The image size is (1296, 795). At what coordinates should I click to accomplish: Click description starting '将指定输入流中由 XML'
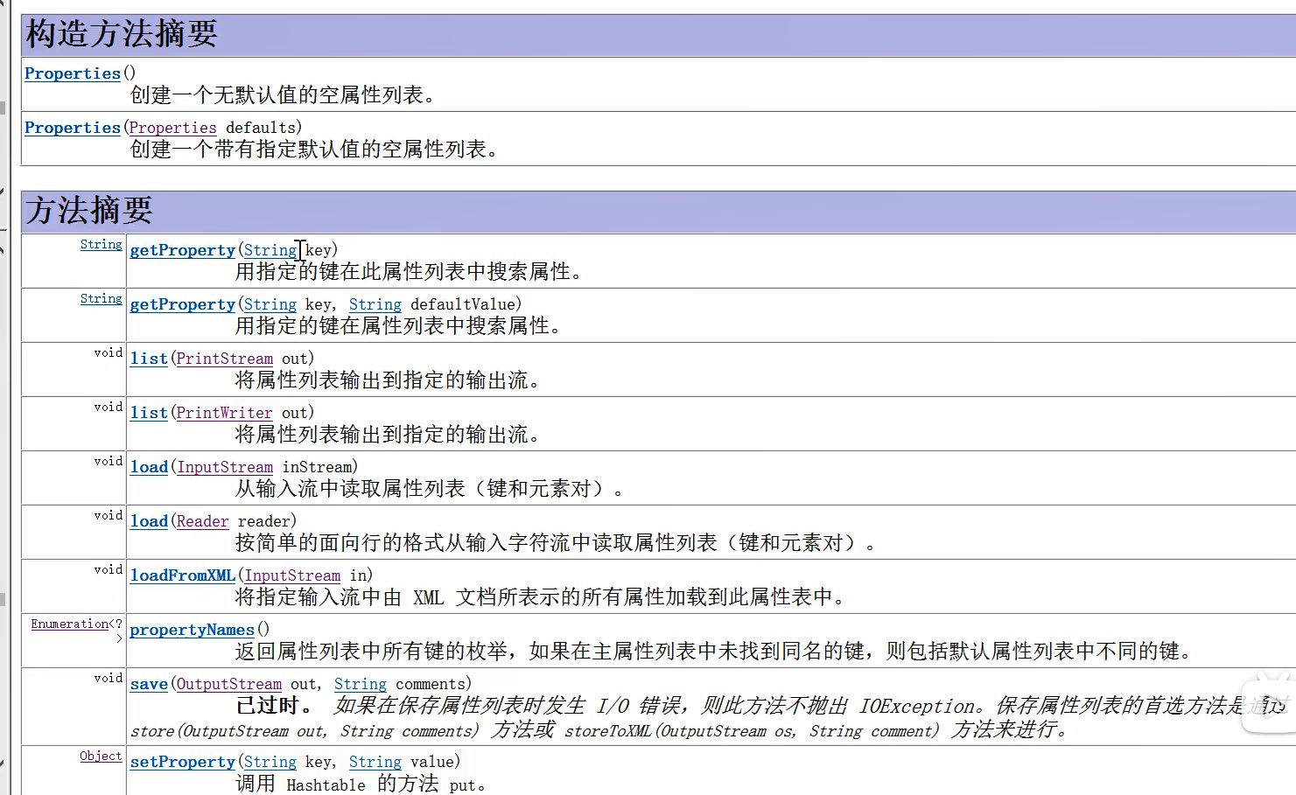click(541, 597)
